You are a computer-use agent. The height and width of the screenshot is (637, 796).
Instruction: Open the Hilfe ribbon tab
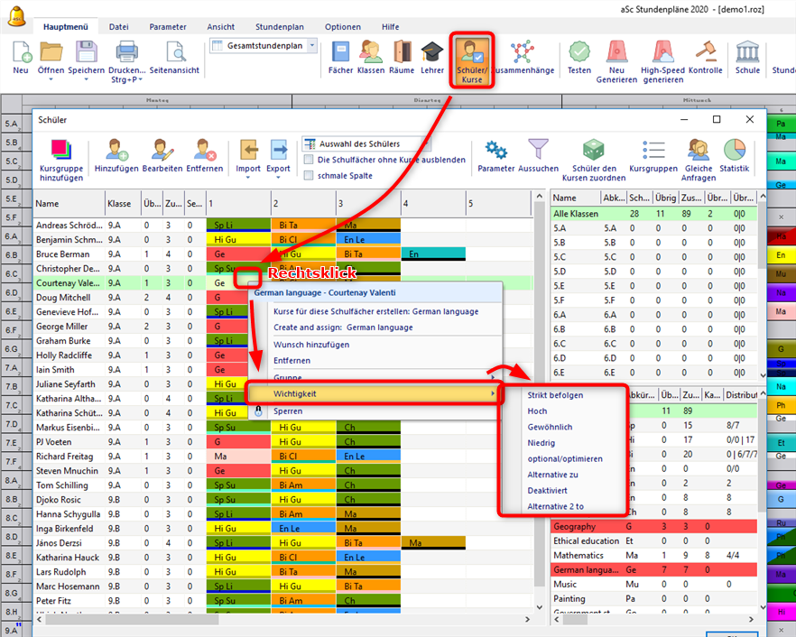click(391, 27)
